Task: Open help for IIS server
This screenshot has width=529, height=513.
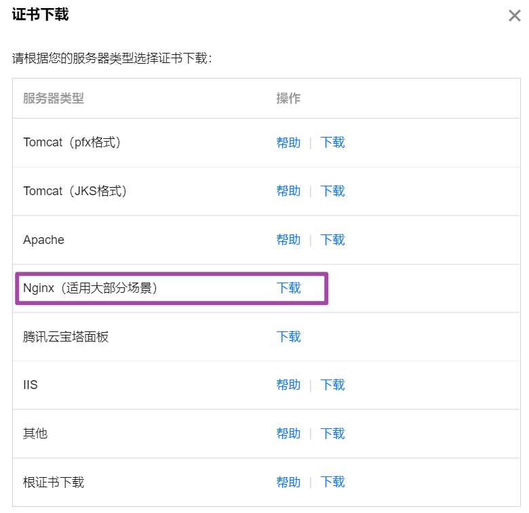Action: coord(288,385)
